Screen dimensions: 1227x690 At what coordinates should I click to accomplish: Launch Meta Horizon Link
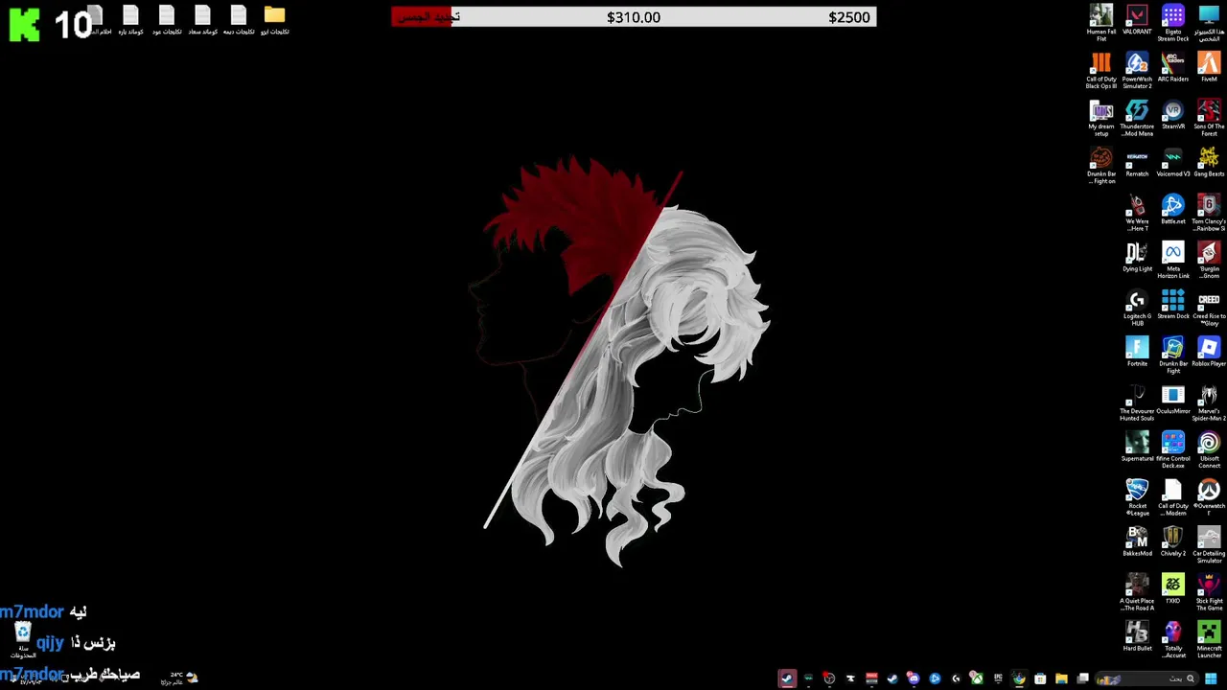1173,261
